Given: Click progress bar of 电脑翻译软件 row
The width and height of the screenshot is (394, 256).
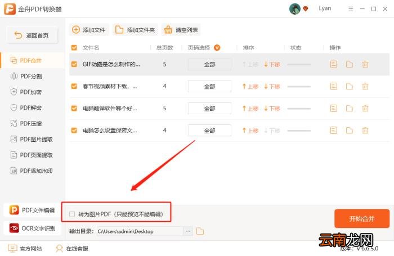Looking at the screenshot, I should (299, 109).
